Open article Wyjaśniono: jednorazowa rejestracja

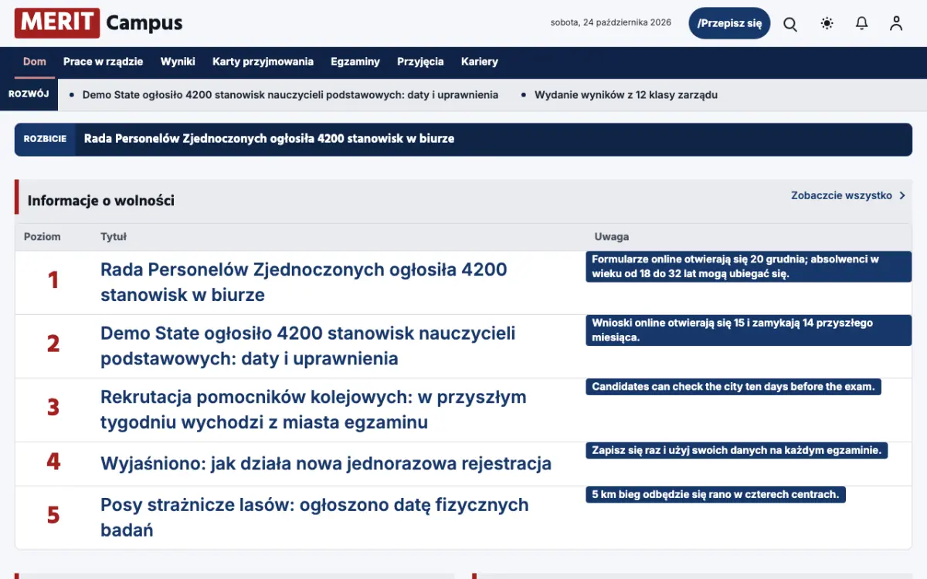pos(326,464)
